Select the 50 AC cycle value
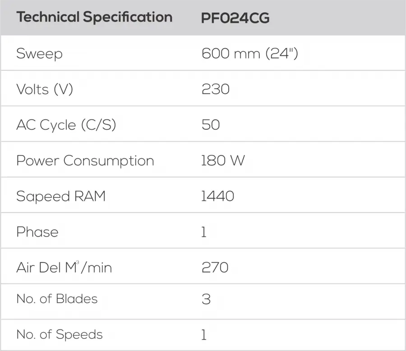 pos(211,125)
